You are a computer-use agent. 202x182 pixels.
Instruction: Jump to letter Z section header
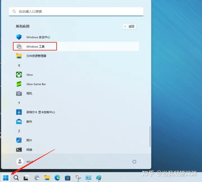coord(19,131)
